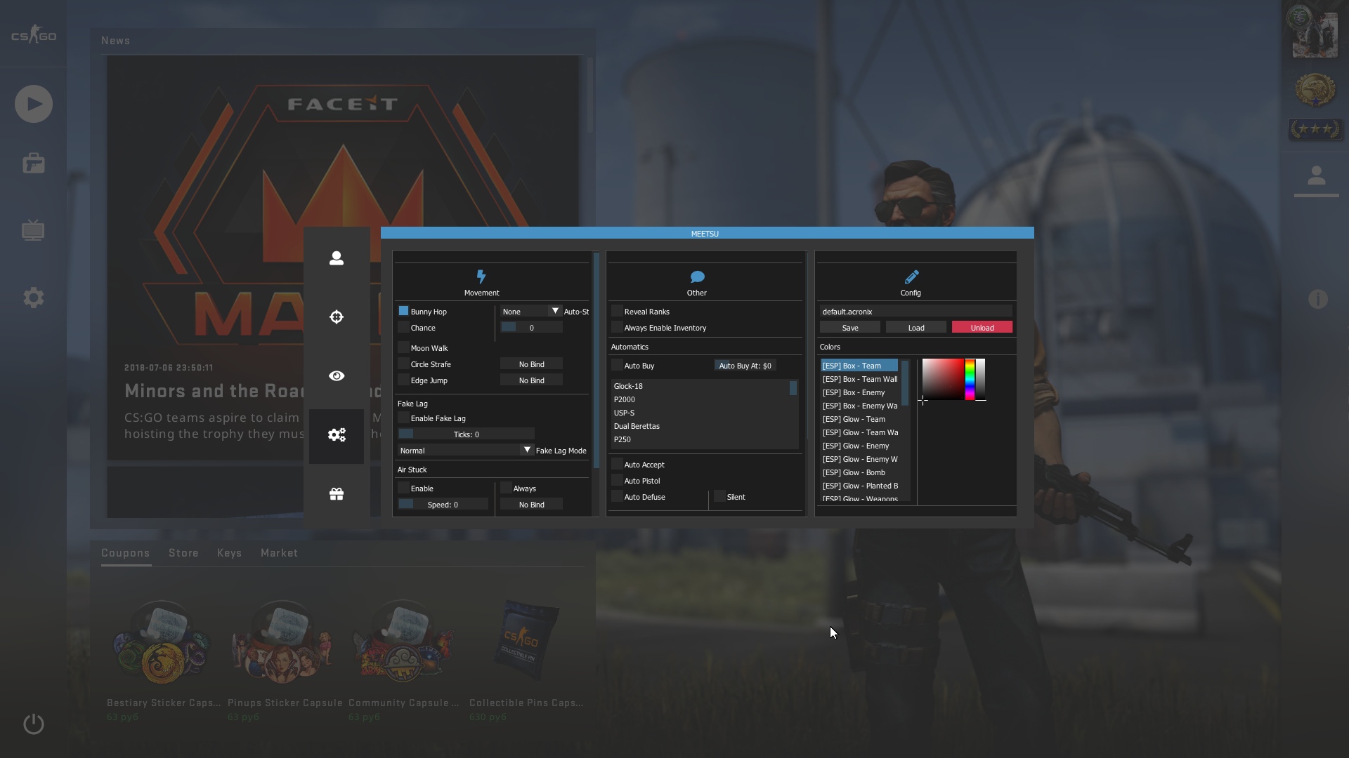This screenshot has width=1349, height=758.
Task: Open the Fake Lag Mode dropdown
Action: pos(465,450)
